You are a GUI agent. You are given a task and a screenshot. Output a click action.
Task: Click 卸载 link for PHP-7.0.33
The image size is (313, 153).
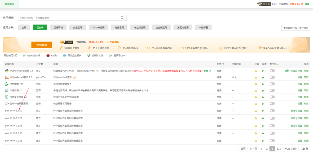306,140
